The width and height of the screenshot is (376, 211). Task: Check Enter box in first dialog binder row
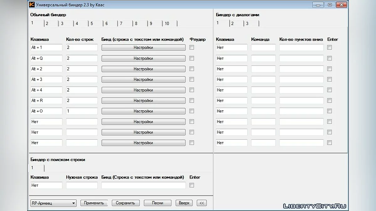(330, 48)
